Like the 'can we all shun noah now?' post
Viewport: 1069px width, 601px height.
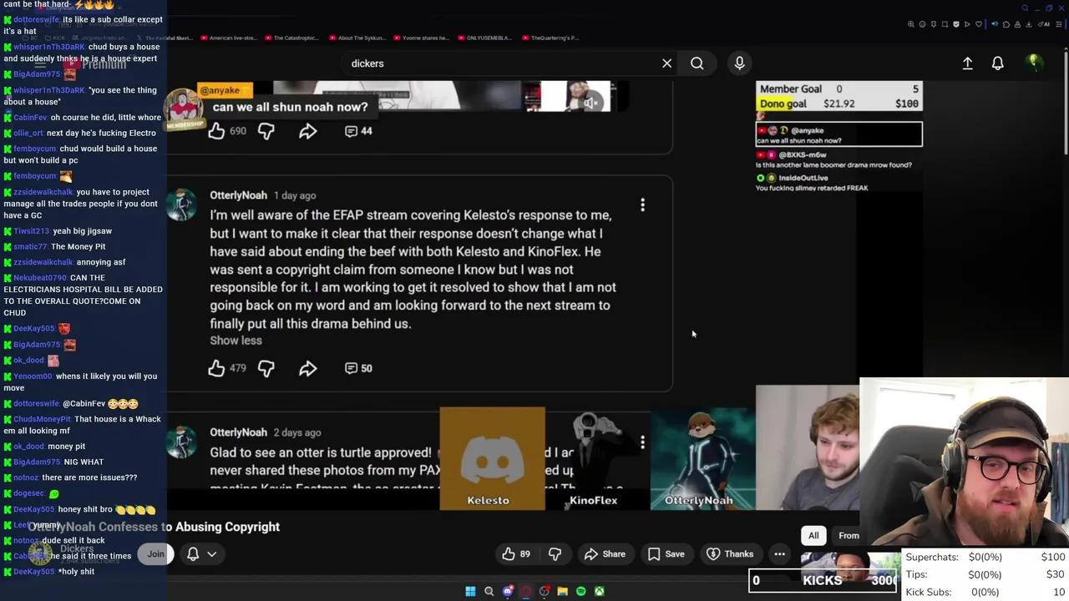click(x=216, y=131)
